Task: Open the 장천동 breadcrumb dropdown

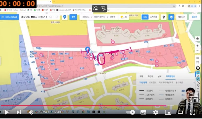Action: click(112, 17)
